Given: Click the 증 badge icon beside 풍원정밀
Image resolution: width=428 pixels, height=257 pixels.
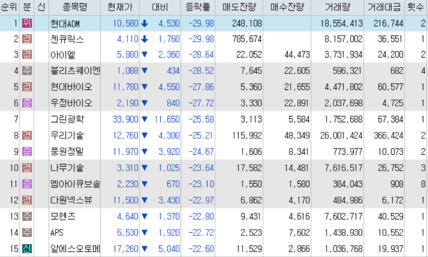Looking at the screenshot, I should 27,151.
